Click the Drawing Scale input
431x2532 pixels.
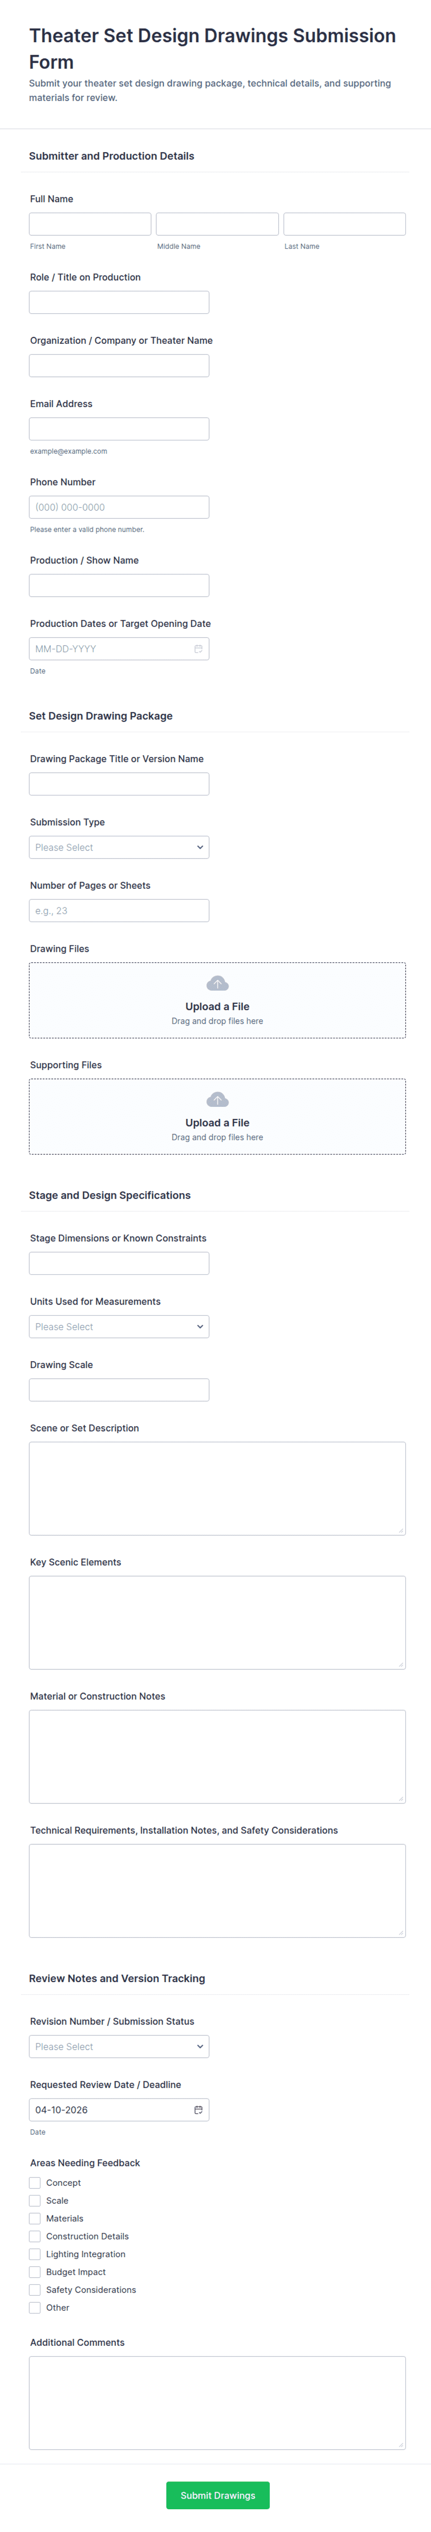click(119, 1390)
